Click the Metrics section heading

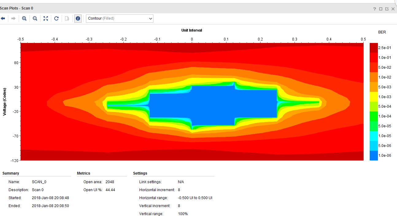coord(83,173)
